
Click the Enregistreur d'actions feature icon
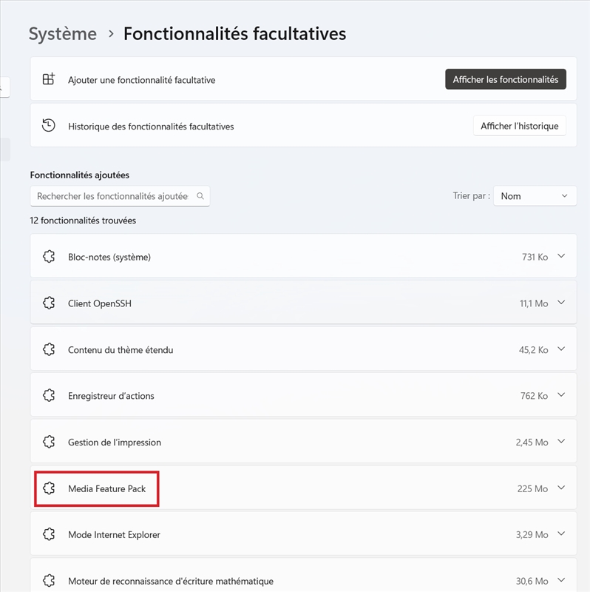[49, 395]
